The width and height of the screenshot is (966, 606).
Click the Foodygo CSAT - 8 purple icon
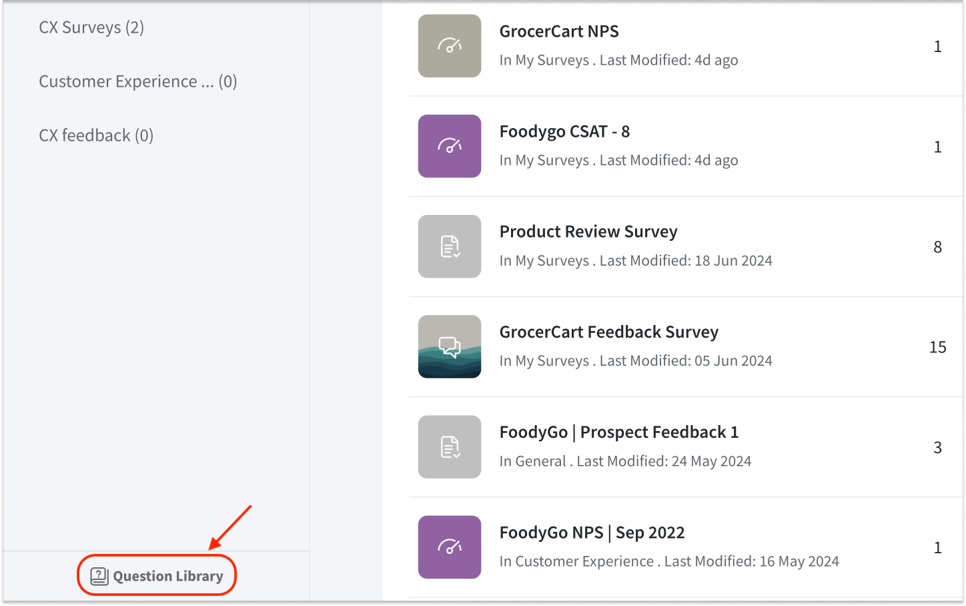tap(450, 146)
